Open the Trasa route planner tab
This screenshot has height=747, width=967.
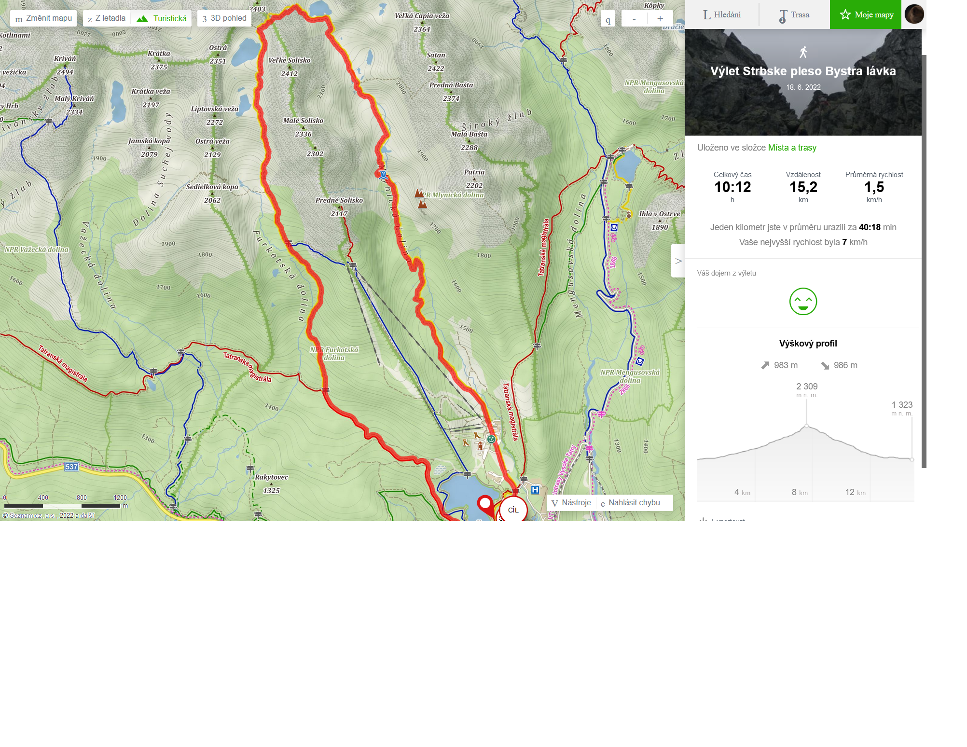coord(794,14)
